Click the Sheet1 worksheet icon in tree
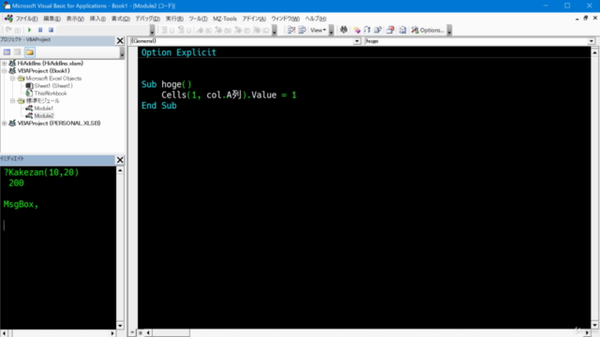600x337 pixels. point(29,85)
